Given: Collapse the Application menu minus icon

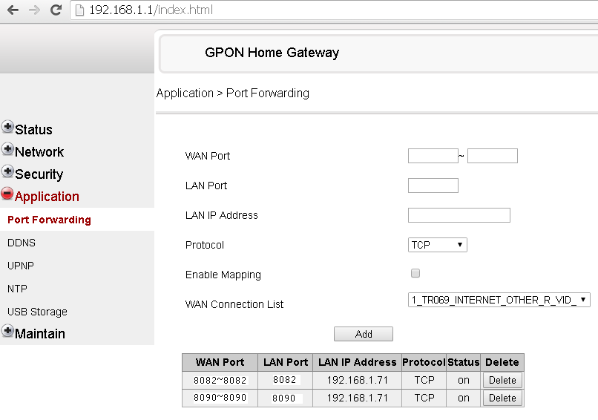Looking at the screenshot, I should pos(7,194).
